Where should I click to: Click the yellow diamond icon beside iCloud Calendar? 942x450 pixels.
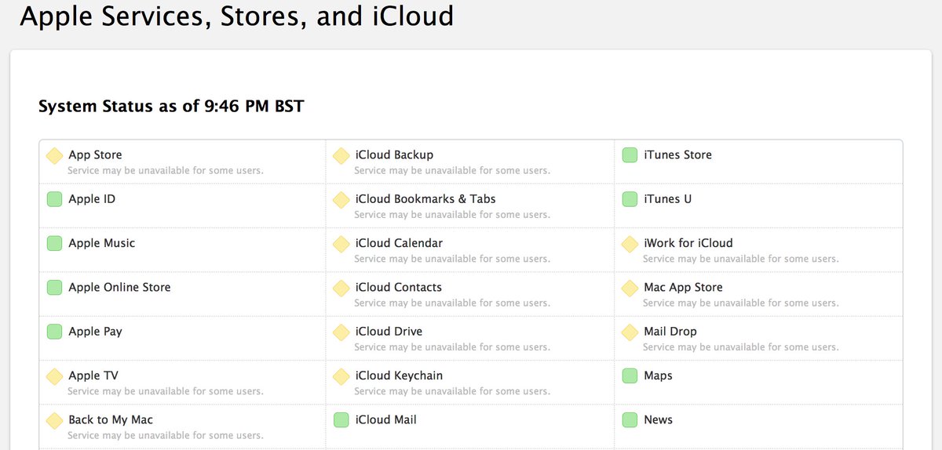pyautogui.click(x=341, y=244)
